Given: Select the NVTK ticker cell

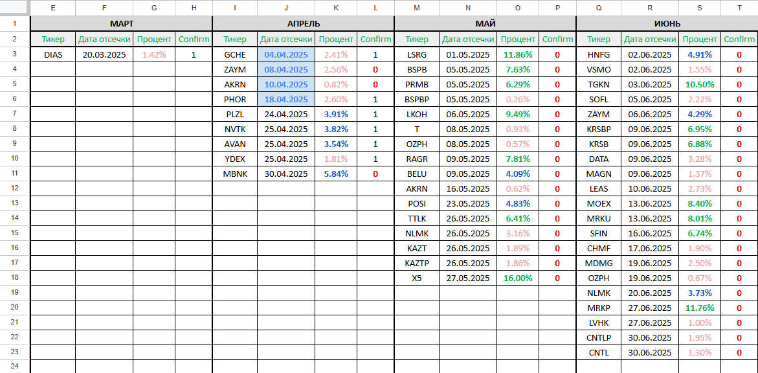Looking at the screenshot, I should (234, 129).
